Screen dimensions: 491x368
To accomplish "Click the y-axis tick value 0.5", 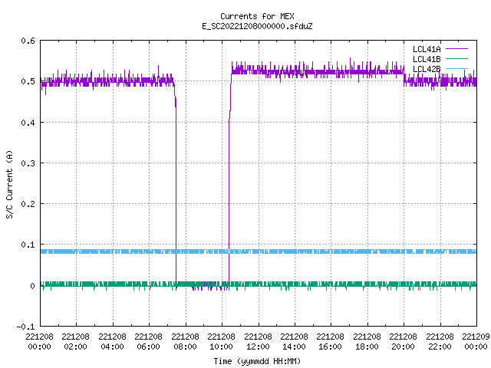I will 28,81.
